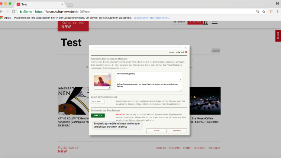Image resolution: width=281 pixels, height=158 pixels.
Task: Click the hilfe link in dialog
Action: coord(178,52)
